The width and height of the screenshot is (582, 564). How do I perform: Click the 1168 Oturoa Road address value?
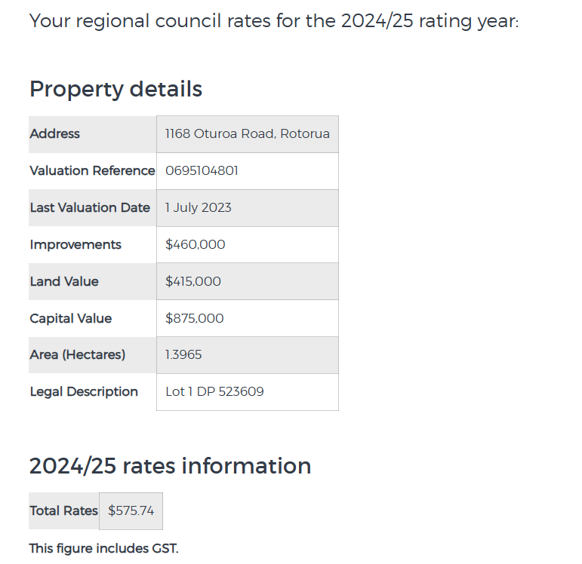click(x=247, y=134)
